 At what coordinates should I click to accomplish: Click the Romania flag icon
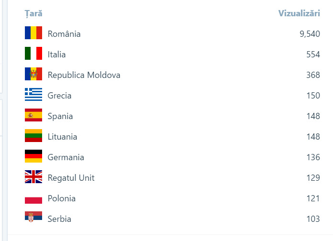click(33, 33)
